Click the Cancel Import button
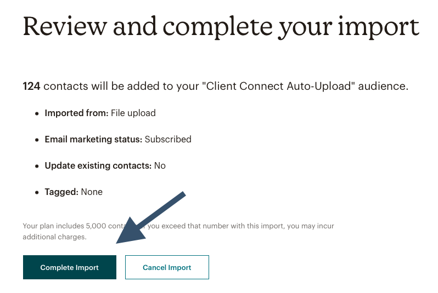 pyautogui.click(x=167, y=267)
